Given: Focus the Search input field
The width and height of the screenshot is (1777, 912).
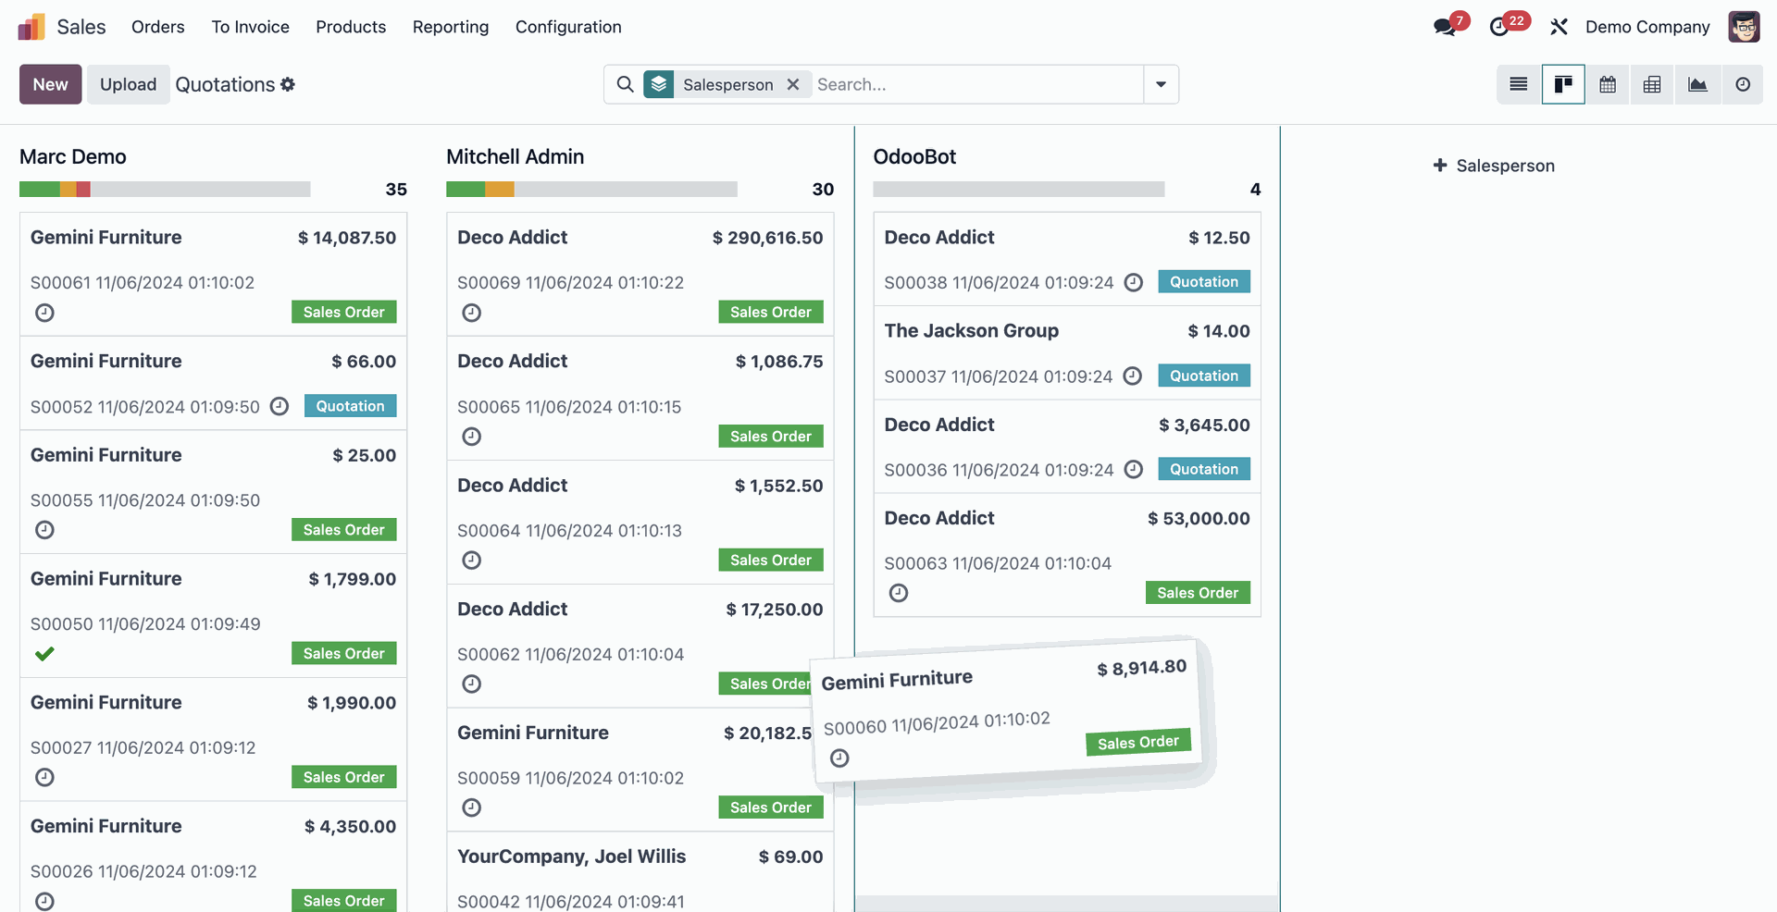Looking at the screenshot, I should point(976,84).
